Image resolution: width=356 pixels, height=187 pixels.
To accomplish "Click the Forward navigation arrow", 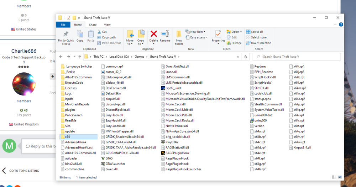I will (x=68, y=57).
